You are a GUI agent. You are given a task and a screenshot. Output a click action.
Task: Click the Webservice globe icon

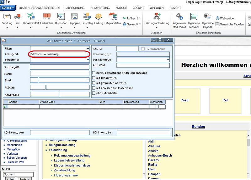pyautogui.click(x=217, y=18)
